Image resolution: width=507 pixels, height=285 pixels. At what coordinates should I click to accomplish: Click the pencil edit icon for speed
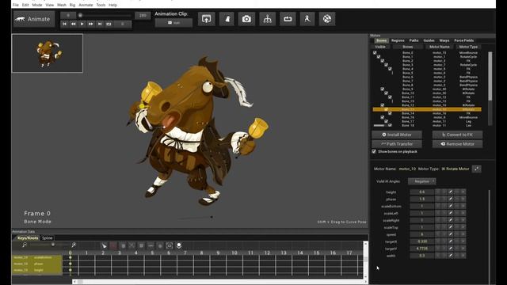coord(451,234)
